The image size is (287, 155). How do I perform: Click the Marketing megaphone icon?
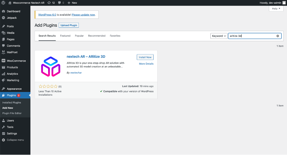coord(3,80)
